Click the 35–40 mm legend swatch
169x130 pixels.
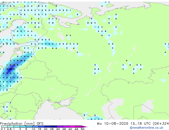click(66, 127)
